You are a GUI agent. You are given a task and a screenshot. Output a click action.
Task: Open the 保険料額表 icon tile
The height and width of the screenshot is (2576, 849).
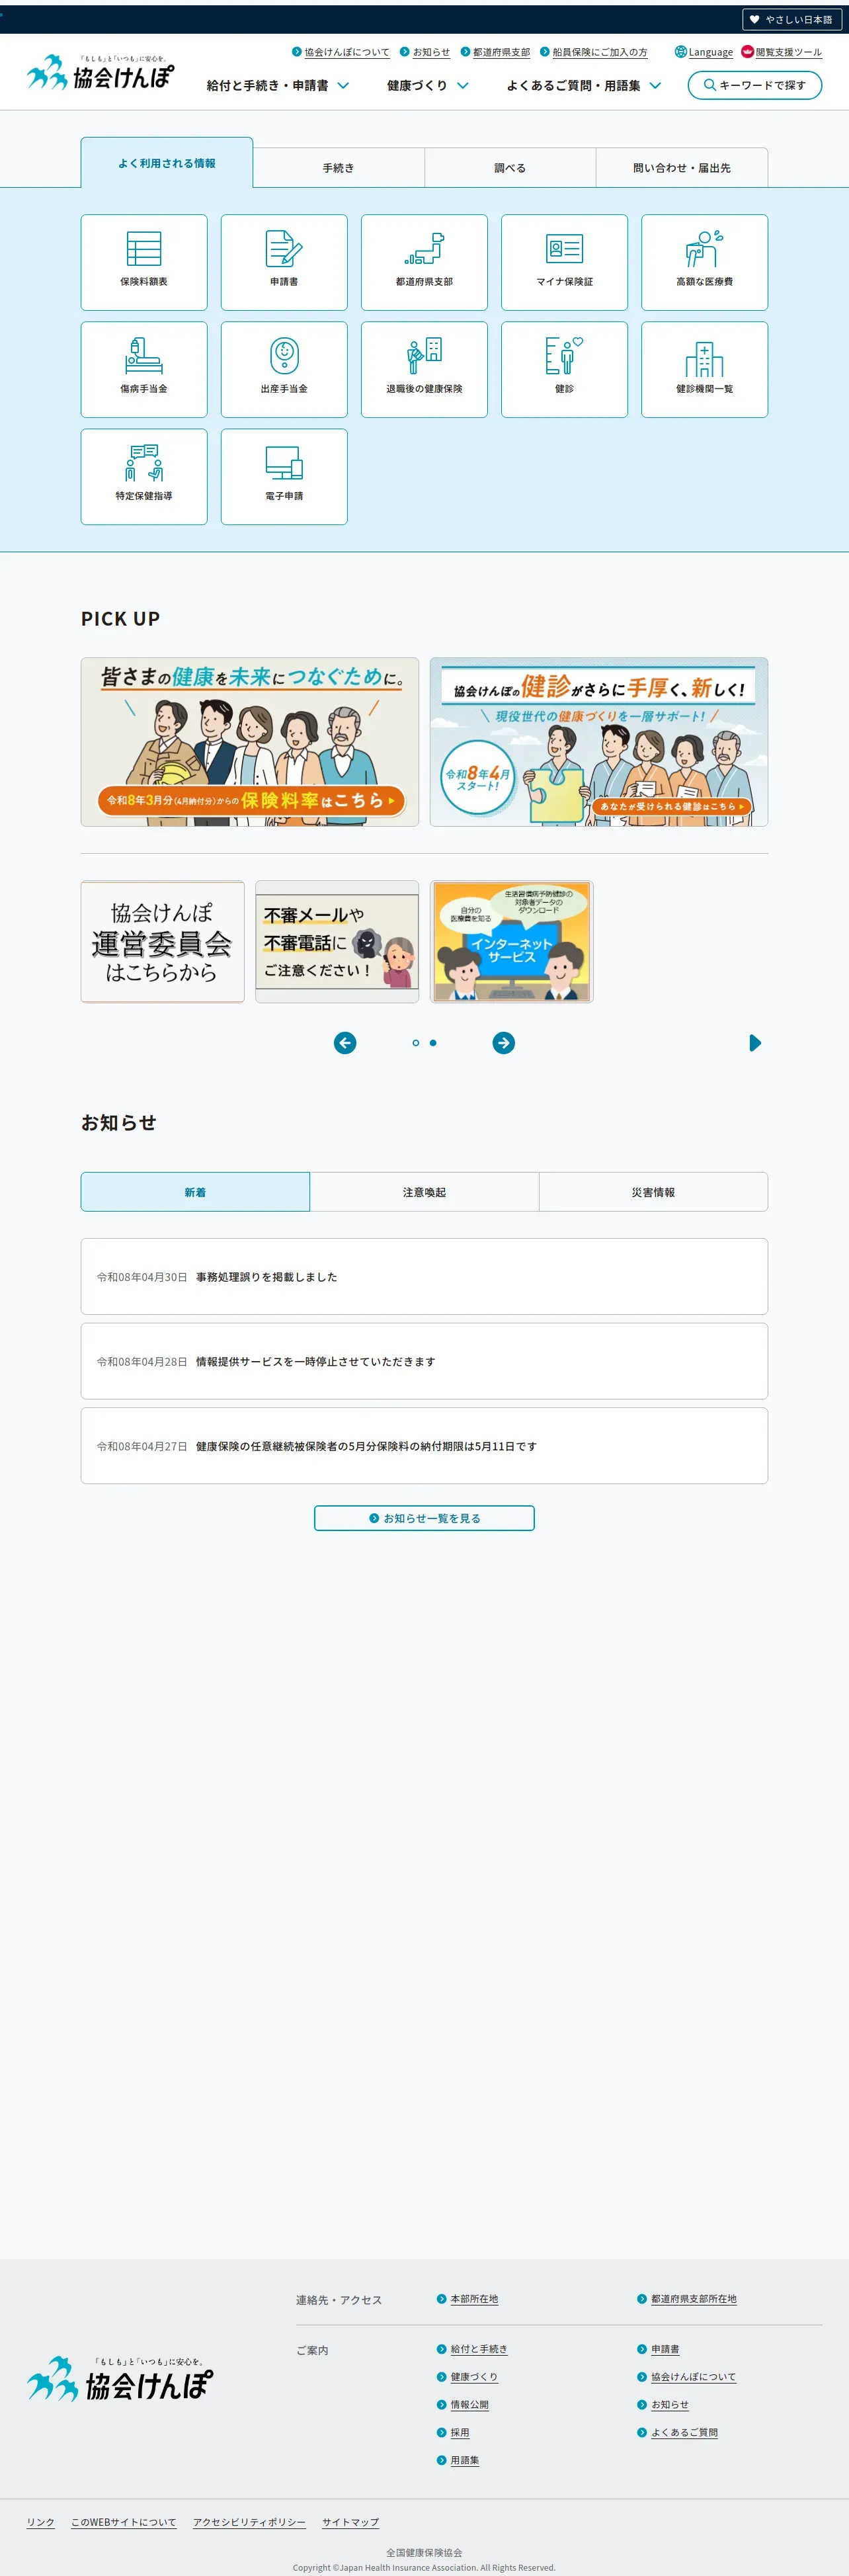coord(144,262)
